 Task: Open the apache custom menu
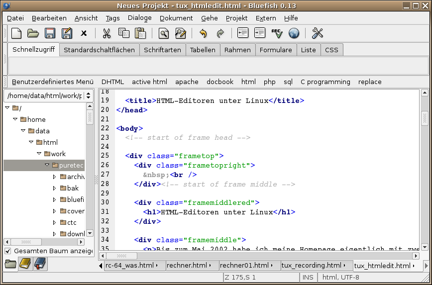click(x=187, y=82)
